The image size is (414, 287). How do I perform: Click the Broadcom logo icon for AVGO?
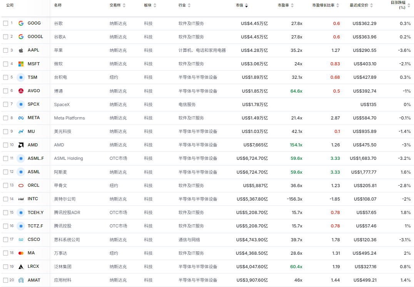[21, 91]
